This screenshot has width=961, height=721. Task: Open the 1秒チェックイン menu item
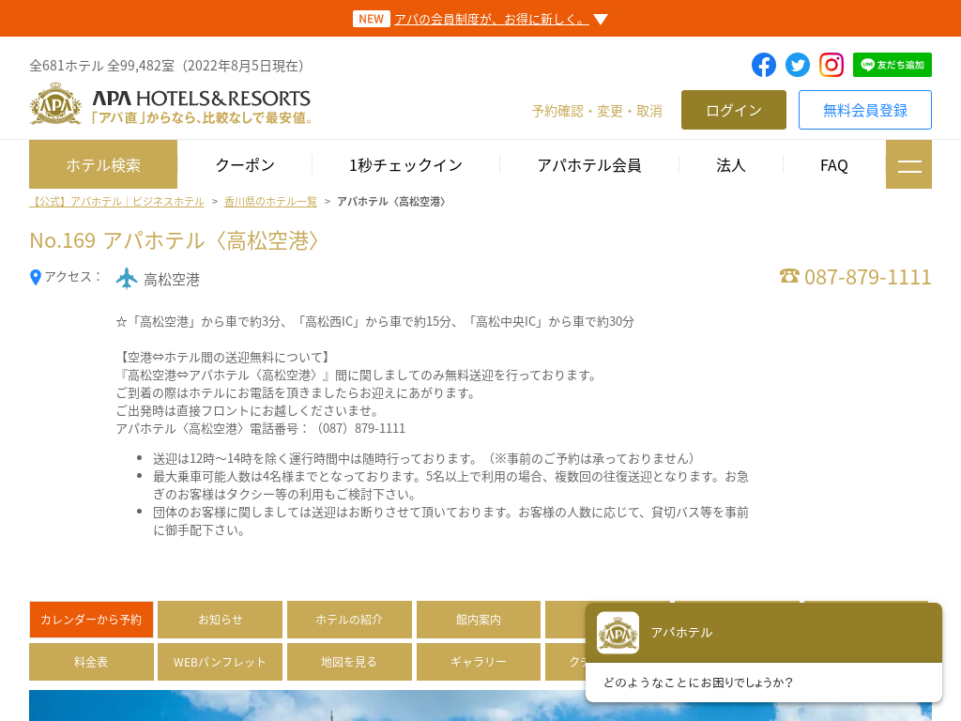pos(405,165)
